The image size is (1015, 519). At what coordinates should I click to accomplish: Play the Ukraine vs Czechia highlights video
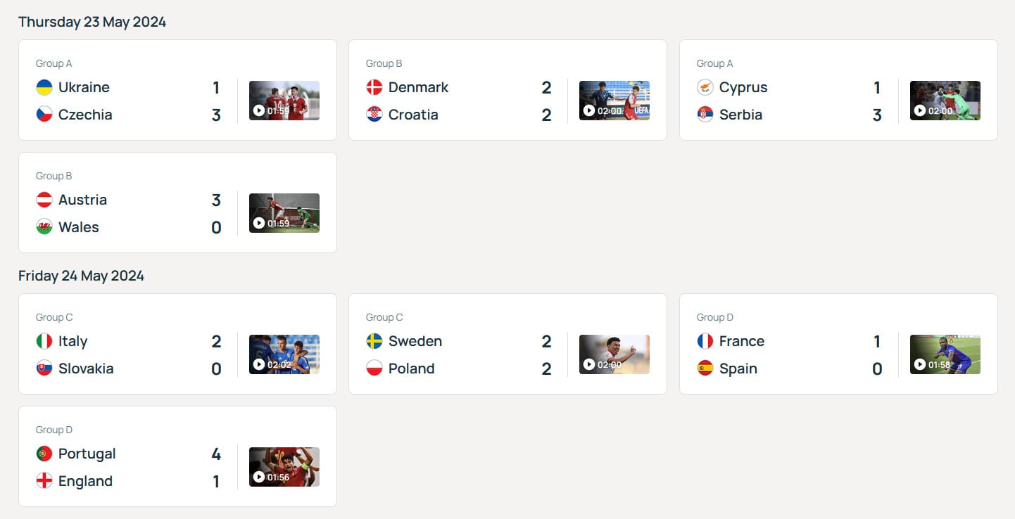pyautogui.click(x=284, y=101)
